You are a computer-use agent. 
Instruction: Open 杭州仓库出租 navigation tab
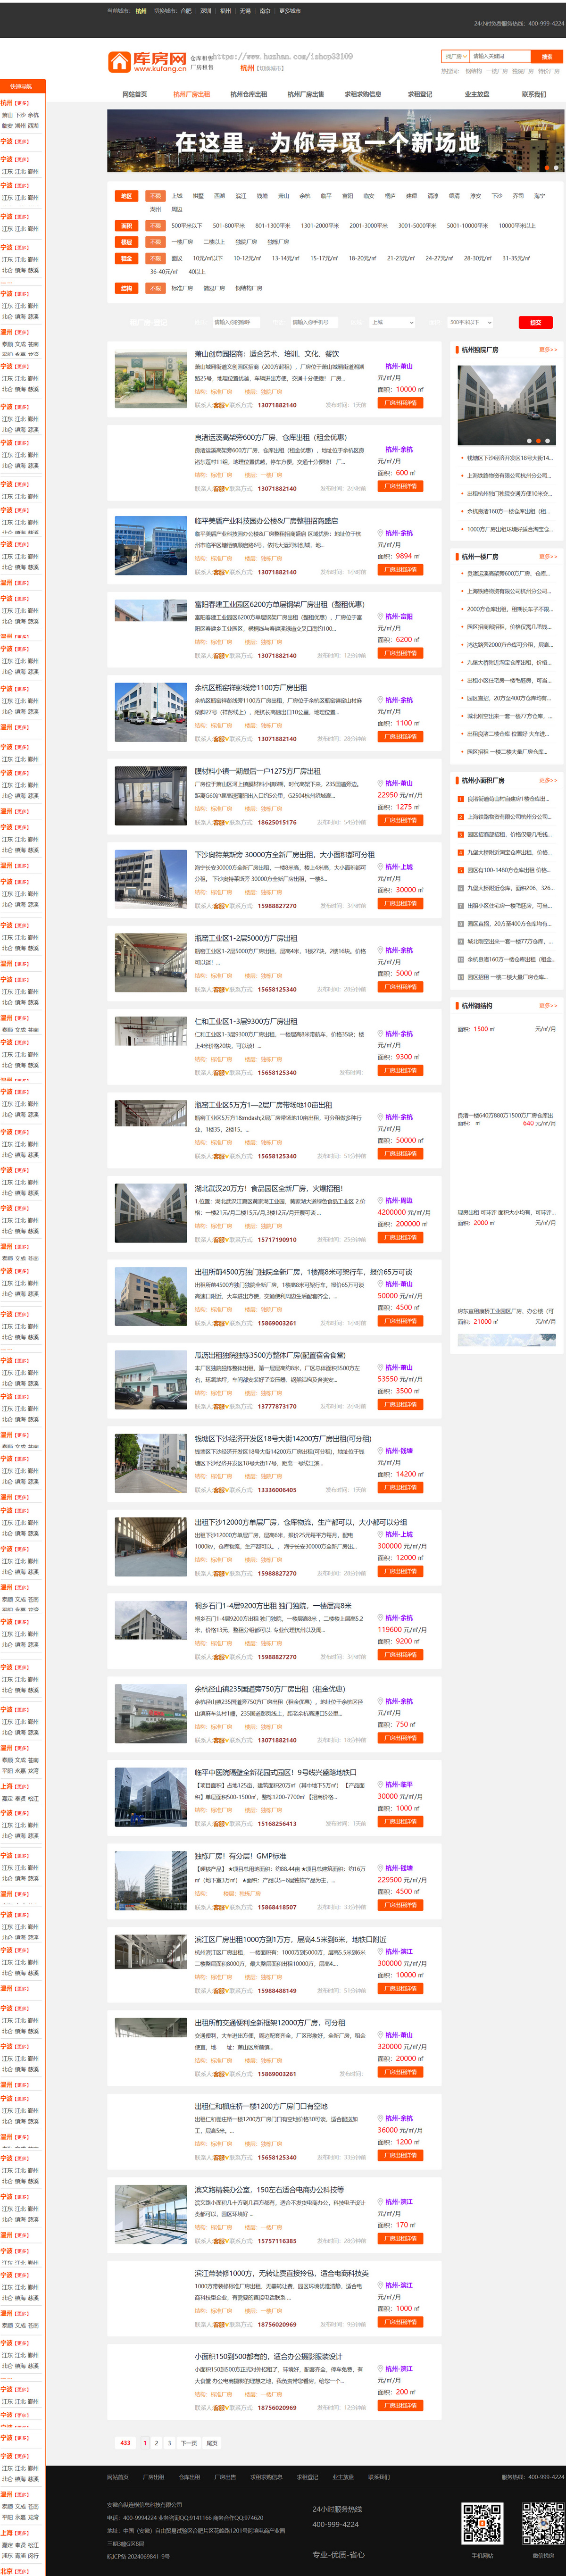coord(248,94)
